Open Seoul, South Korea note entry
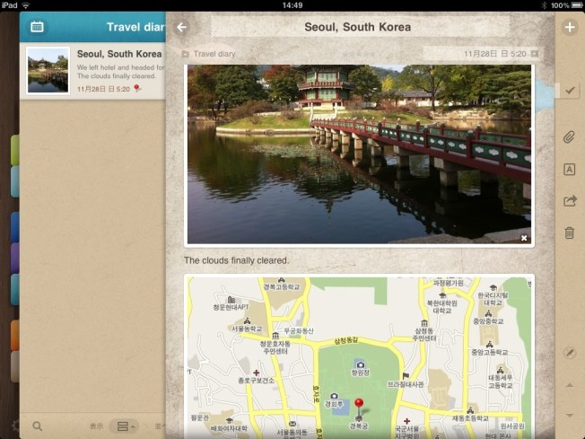Image resolution: width=585 pixels, height=439 pixels. [x=94, y=70]
